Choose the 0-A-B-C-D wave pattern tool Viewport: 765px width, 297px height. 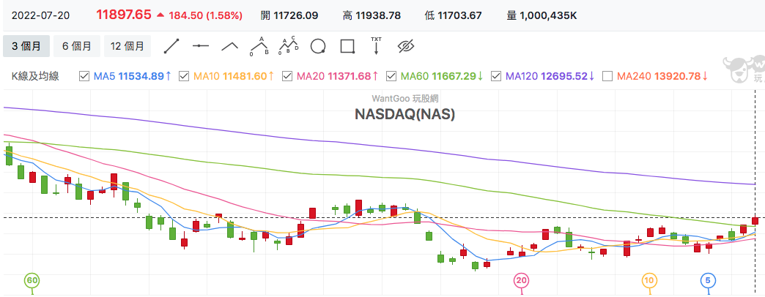[x=288, y=46]
